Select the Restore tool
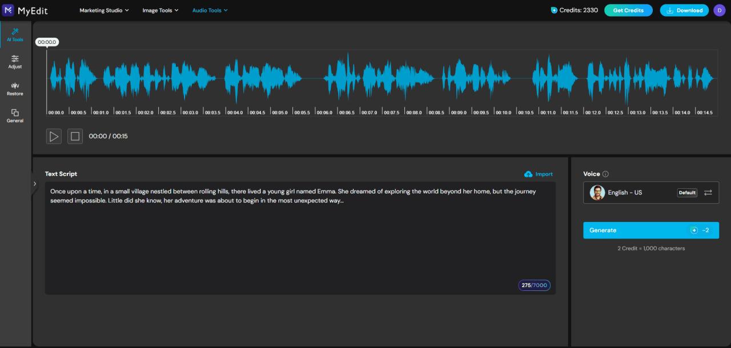The width and height of the screenshot is (731, 348). point(15,89)
